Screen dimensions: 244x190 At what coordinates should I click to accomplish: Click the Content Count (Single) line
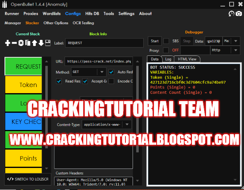(x=181, y=92)
